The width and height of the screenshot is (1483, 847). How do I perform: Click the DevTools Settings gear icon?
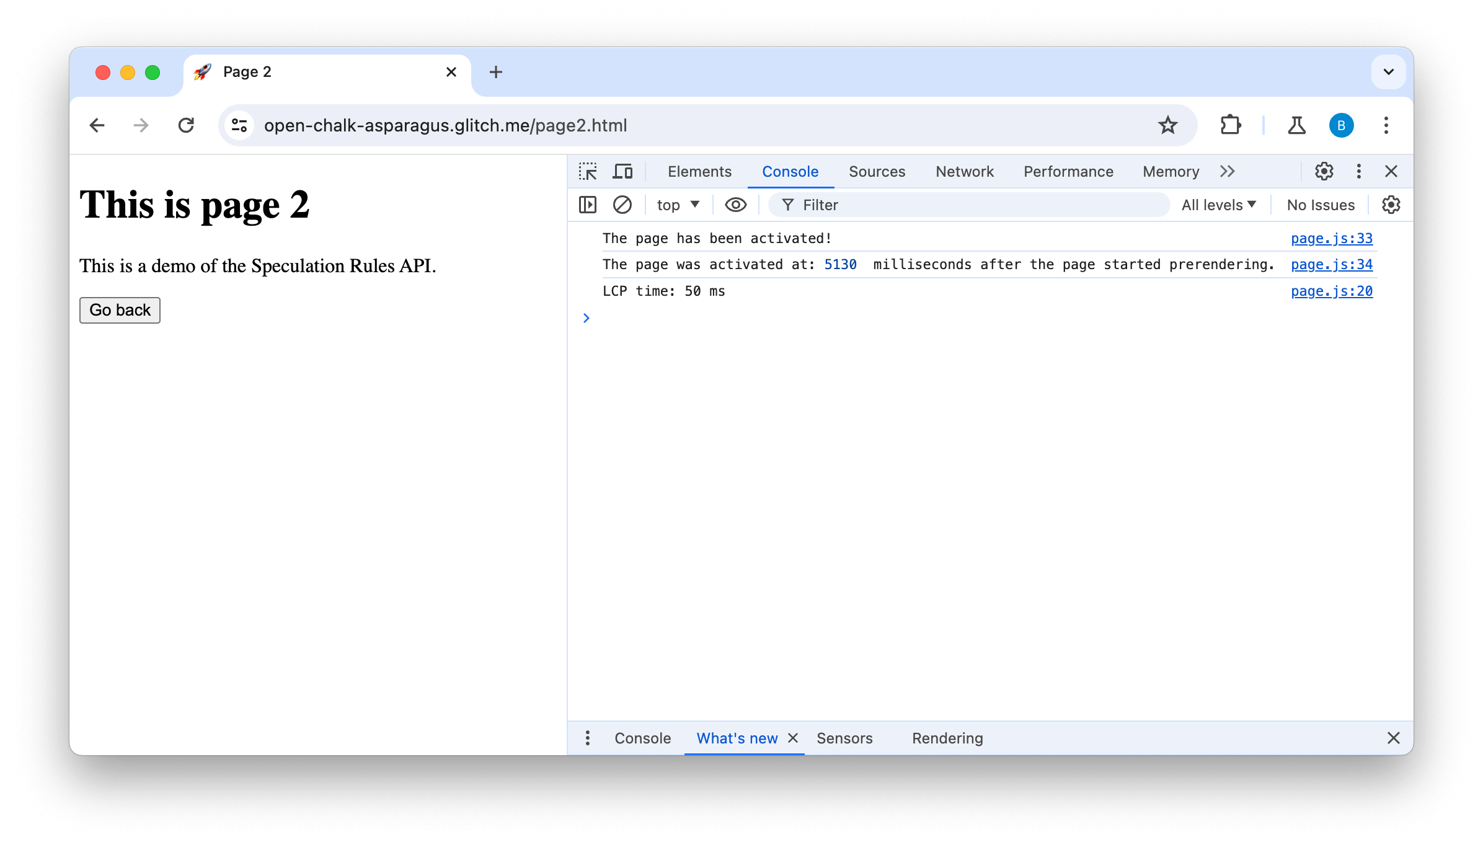[1324, 171]
